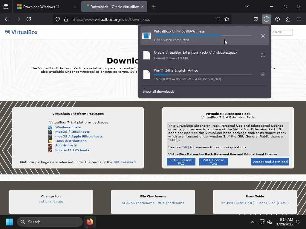306x229 pixels.
Task: Click Windows hosts icon
Action: [50, 127]
